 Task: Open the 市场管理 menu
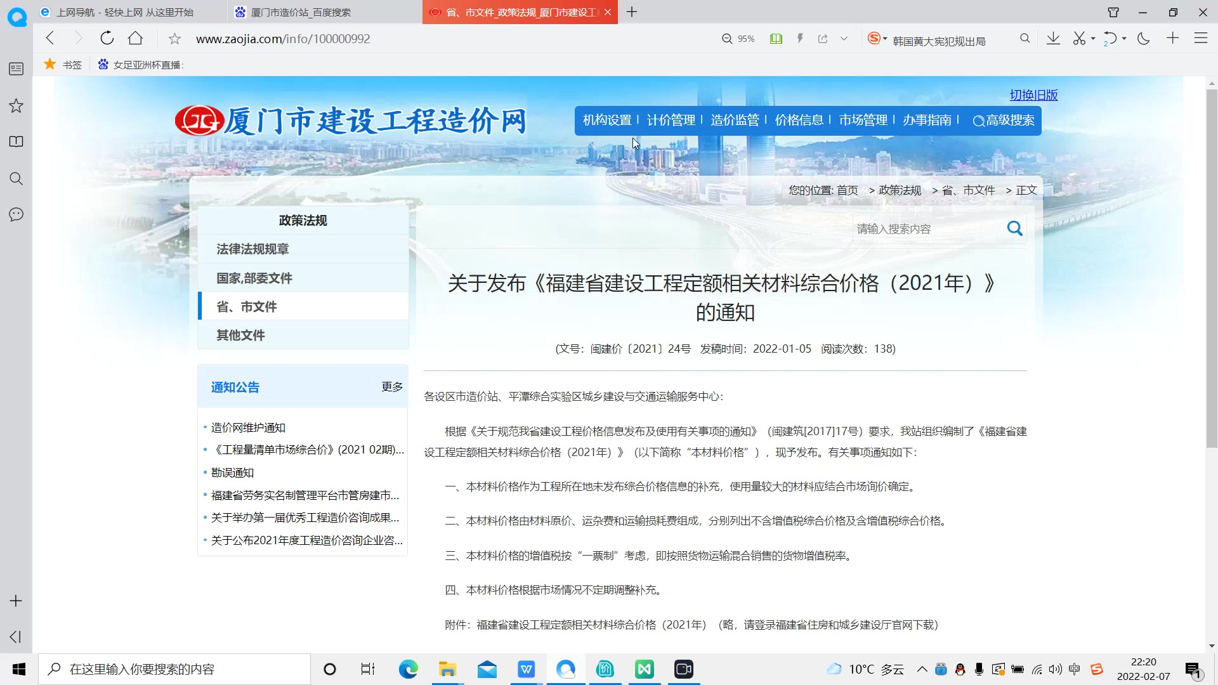863,120
